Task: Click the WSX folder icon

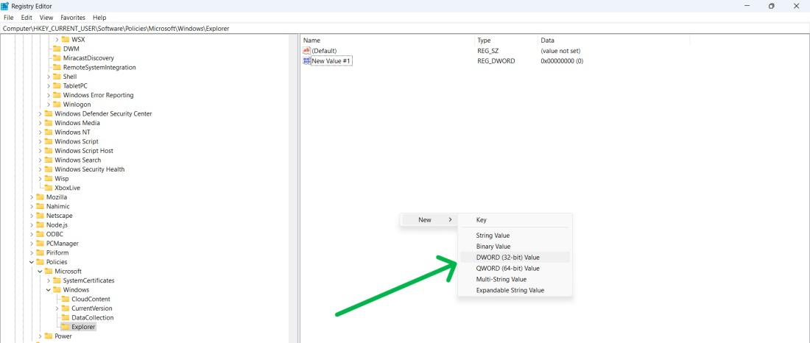Action: pyautogui.click(x=66, y=39)
